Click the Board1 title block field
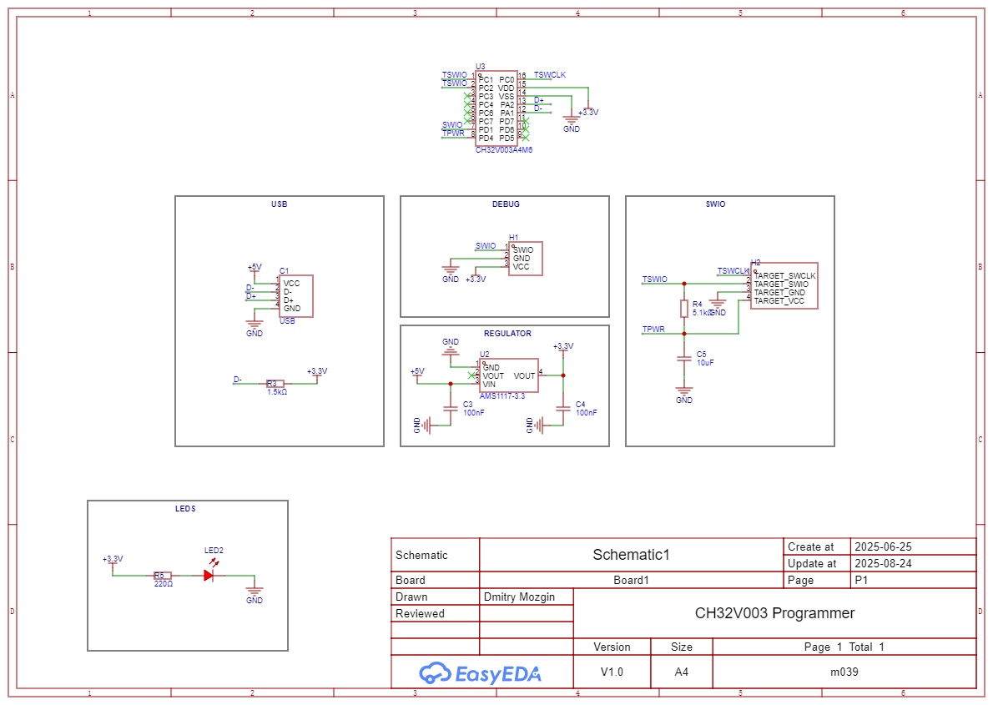The width and height of the screenshot is (993, 705). pos(631,580)
